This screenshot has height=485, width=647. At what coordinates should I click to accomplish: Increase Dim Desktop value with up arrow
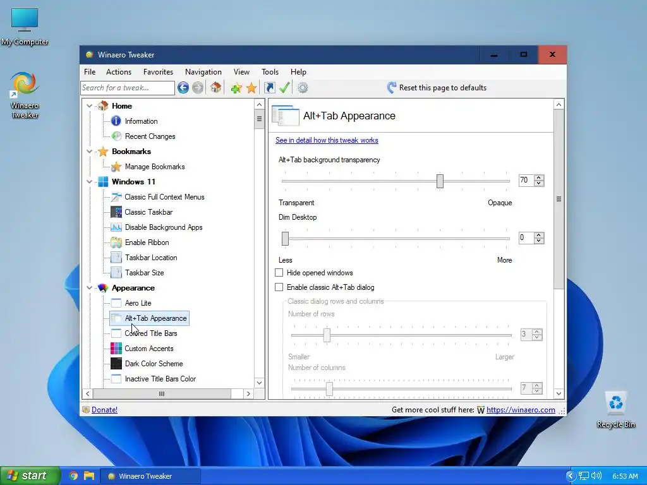[538, 235]
